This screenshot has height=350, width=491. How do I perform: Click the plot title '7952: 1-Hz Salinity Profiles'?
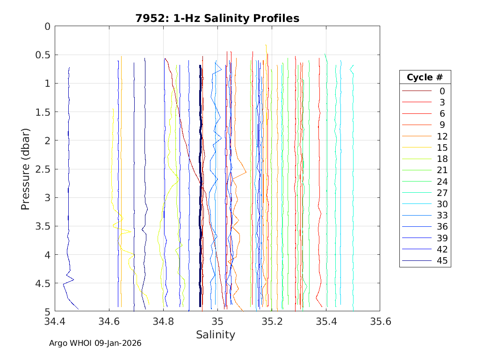[217, 18]
